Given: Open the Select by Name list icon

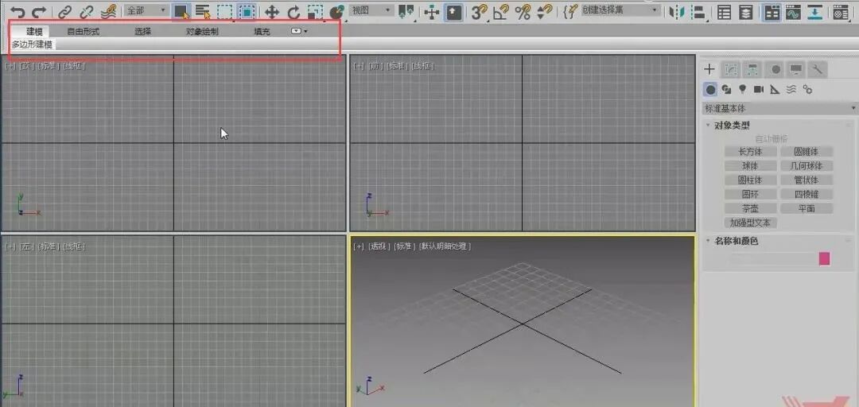Looking at the screenshot, I should (204, 11).
